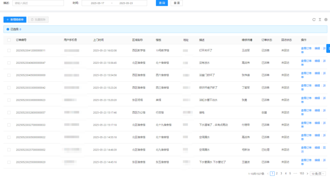Open the start date picker 2025-05-17
The image size is (330, 177).
98,3
